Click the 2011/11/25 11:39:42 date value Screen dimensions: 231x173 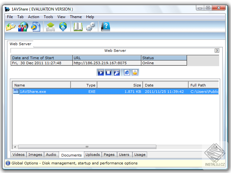coord(164,92)
